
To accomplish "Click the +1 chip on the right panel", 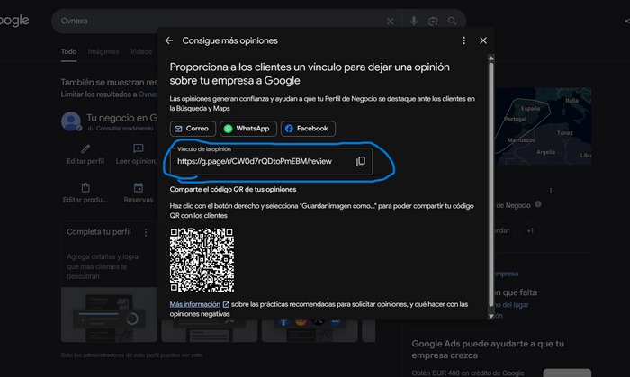I will click(529, 231).
